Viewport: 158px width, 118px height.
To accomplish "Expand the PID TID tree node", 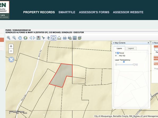I will [116, 56].
